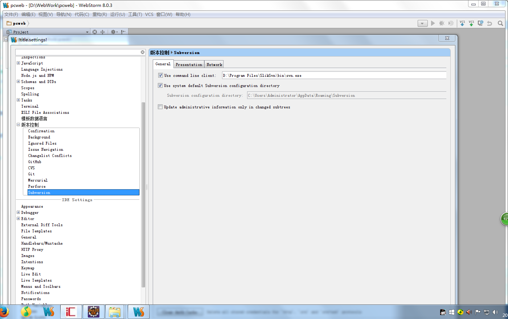Open the yellow-green browser taskbar icon
508x319 pixels.
click(x=26, y=312)
